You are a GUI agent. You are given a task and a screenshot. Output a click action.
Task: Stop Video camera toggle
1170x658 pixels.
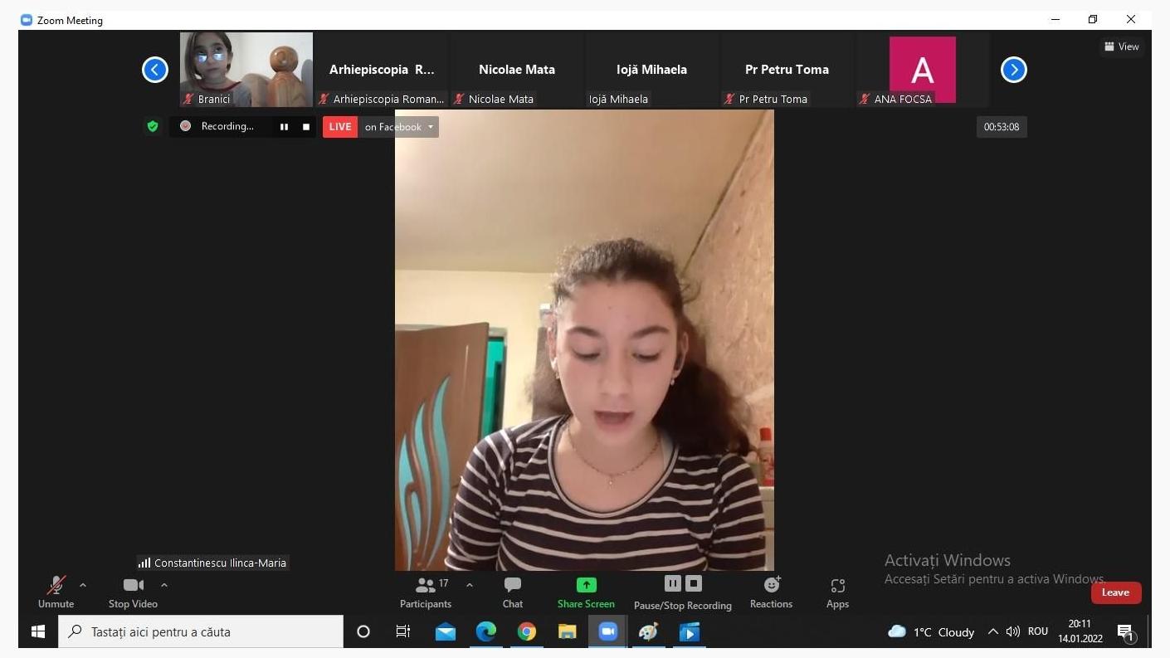point(133,592)
